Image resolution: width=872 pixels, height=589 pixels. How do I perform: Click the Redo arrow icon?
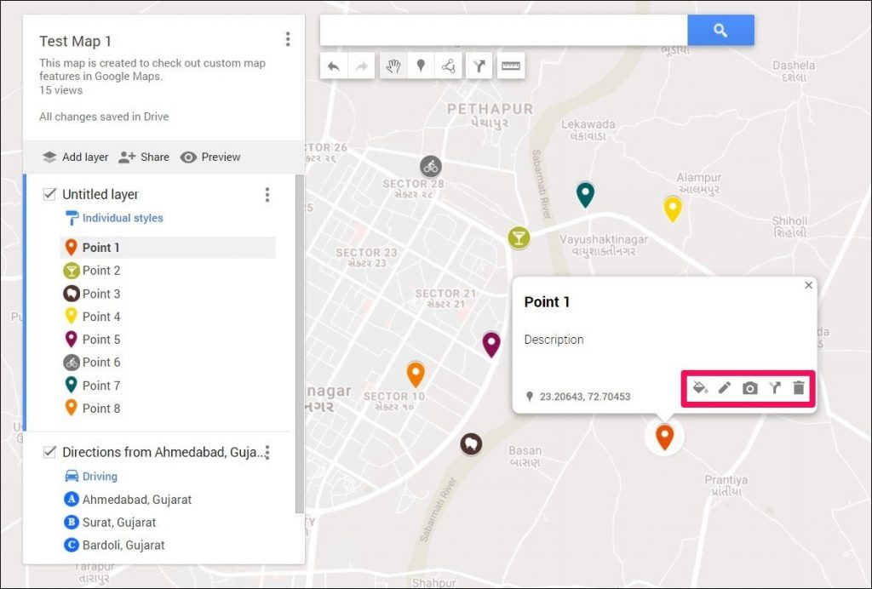[x=361, y=66]
